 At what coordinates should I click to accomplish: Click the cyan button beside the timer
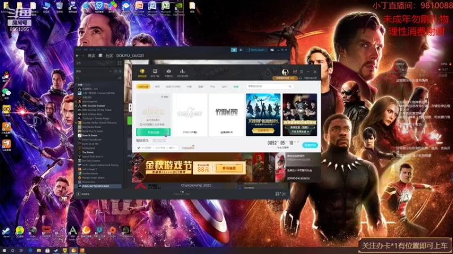310,145
